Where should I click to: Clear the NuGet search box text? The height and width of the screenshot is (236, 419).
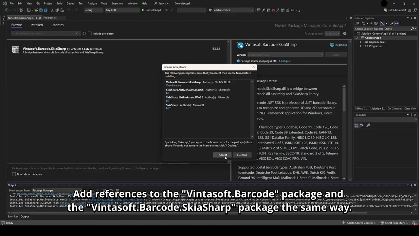[77, 33]
